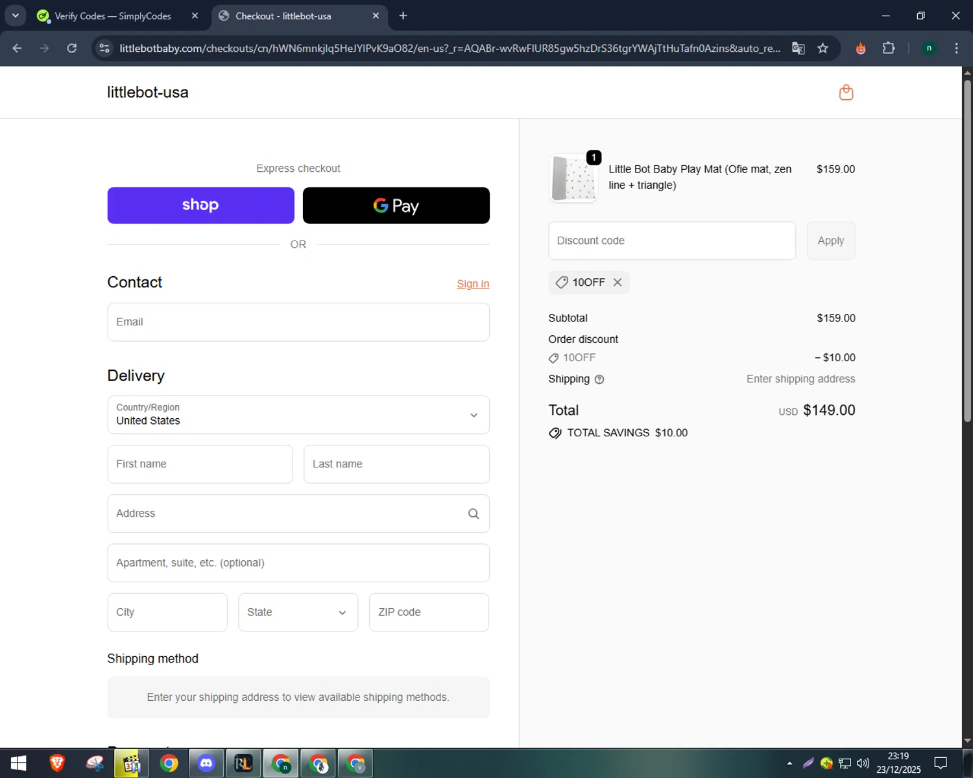Viewport: 973px width, 778px height.
Task: Open the notifications action center
Action: pyautogui.click(x=941, y=763)
